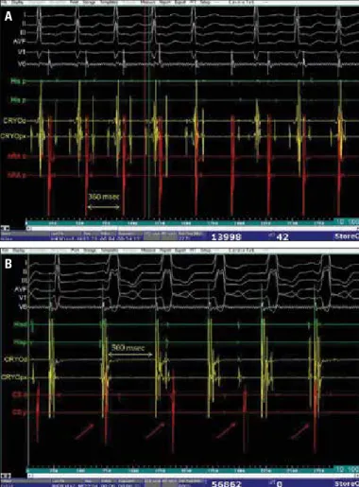359x487 pixels.
Task: Select the CRYOd channel label in panel A
Action: [x=14, y=121]
